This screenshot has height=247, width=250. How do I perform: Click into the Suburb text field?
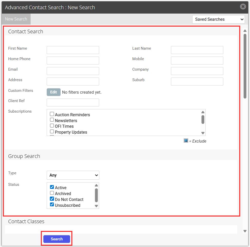(x=197, y=82)
